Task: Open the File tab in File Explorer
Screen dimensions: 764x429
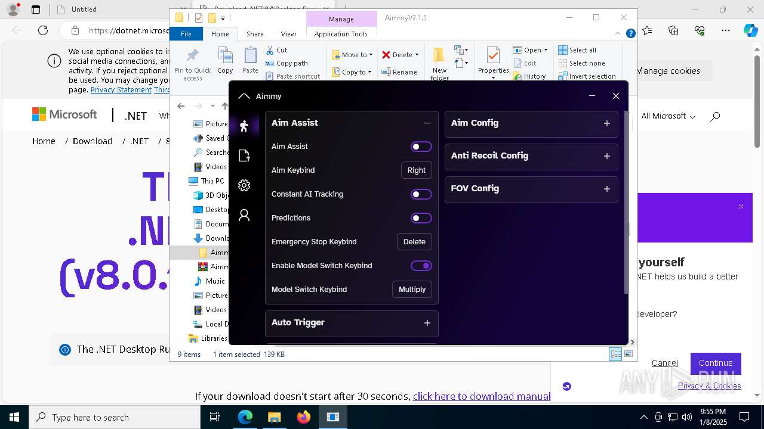Action: pos(186,34)
